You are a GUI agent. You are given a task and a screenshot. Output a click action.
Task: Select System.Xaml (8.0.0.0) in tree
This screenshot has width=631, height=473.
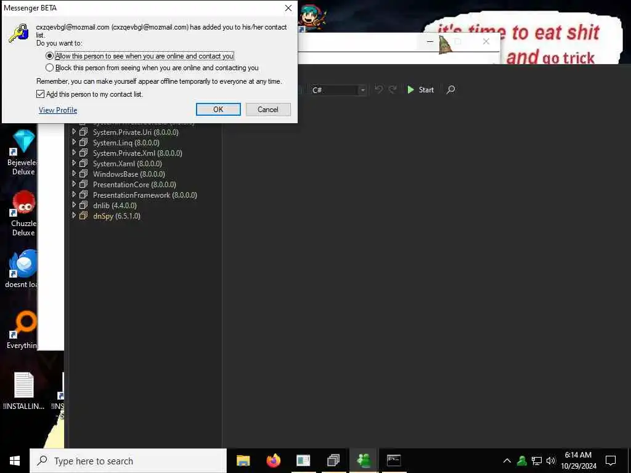(127, 164)
